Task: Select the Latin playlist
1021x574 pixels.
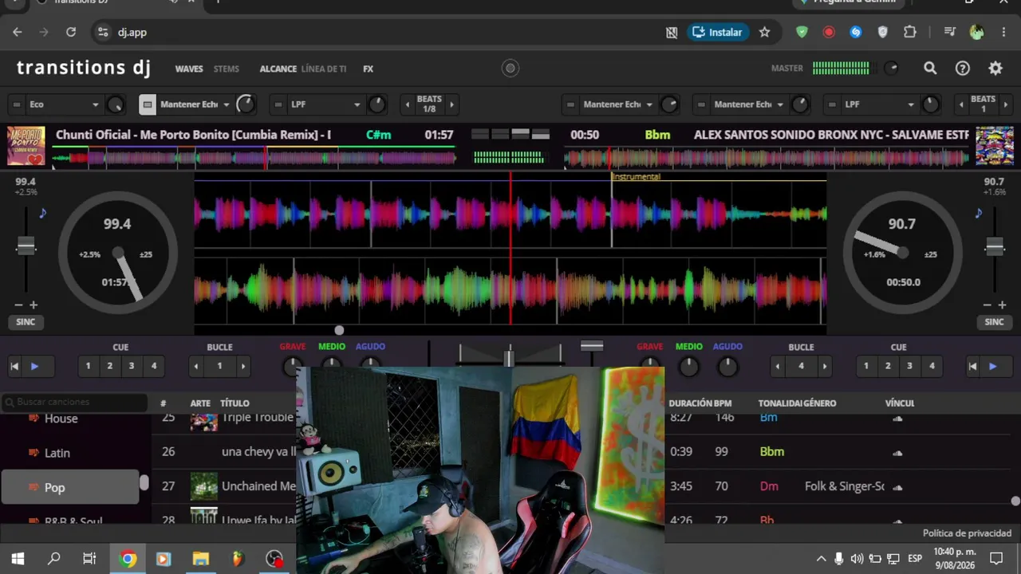Action: pyautogui.click(x=70, y=453)
